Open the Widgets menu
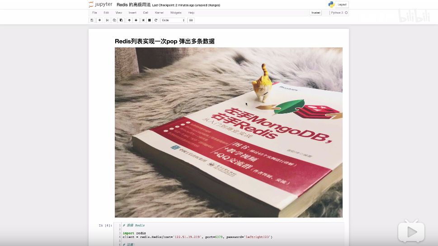The image size is (438, 246). pyautogui.click(x=176, y=13)
